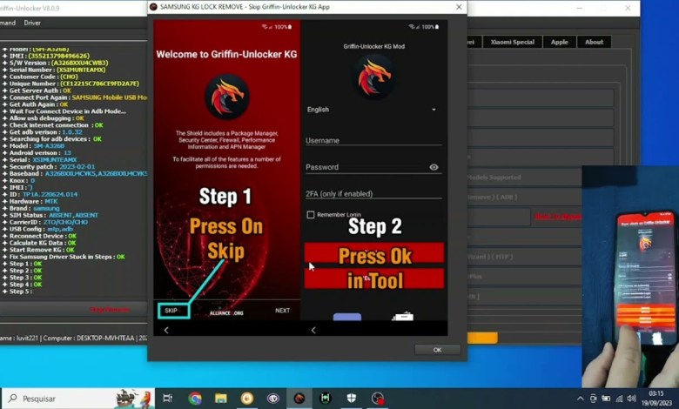The height and width of the screenshot is (409, 679).
Task: Click the network icon in system tray
Action: (x=619, y=399)
